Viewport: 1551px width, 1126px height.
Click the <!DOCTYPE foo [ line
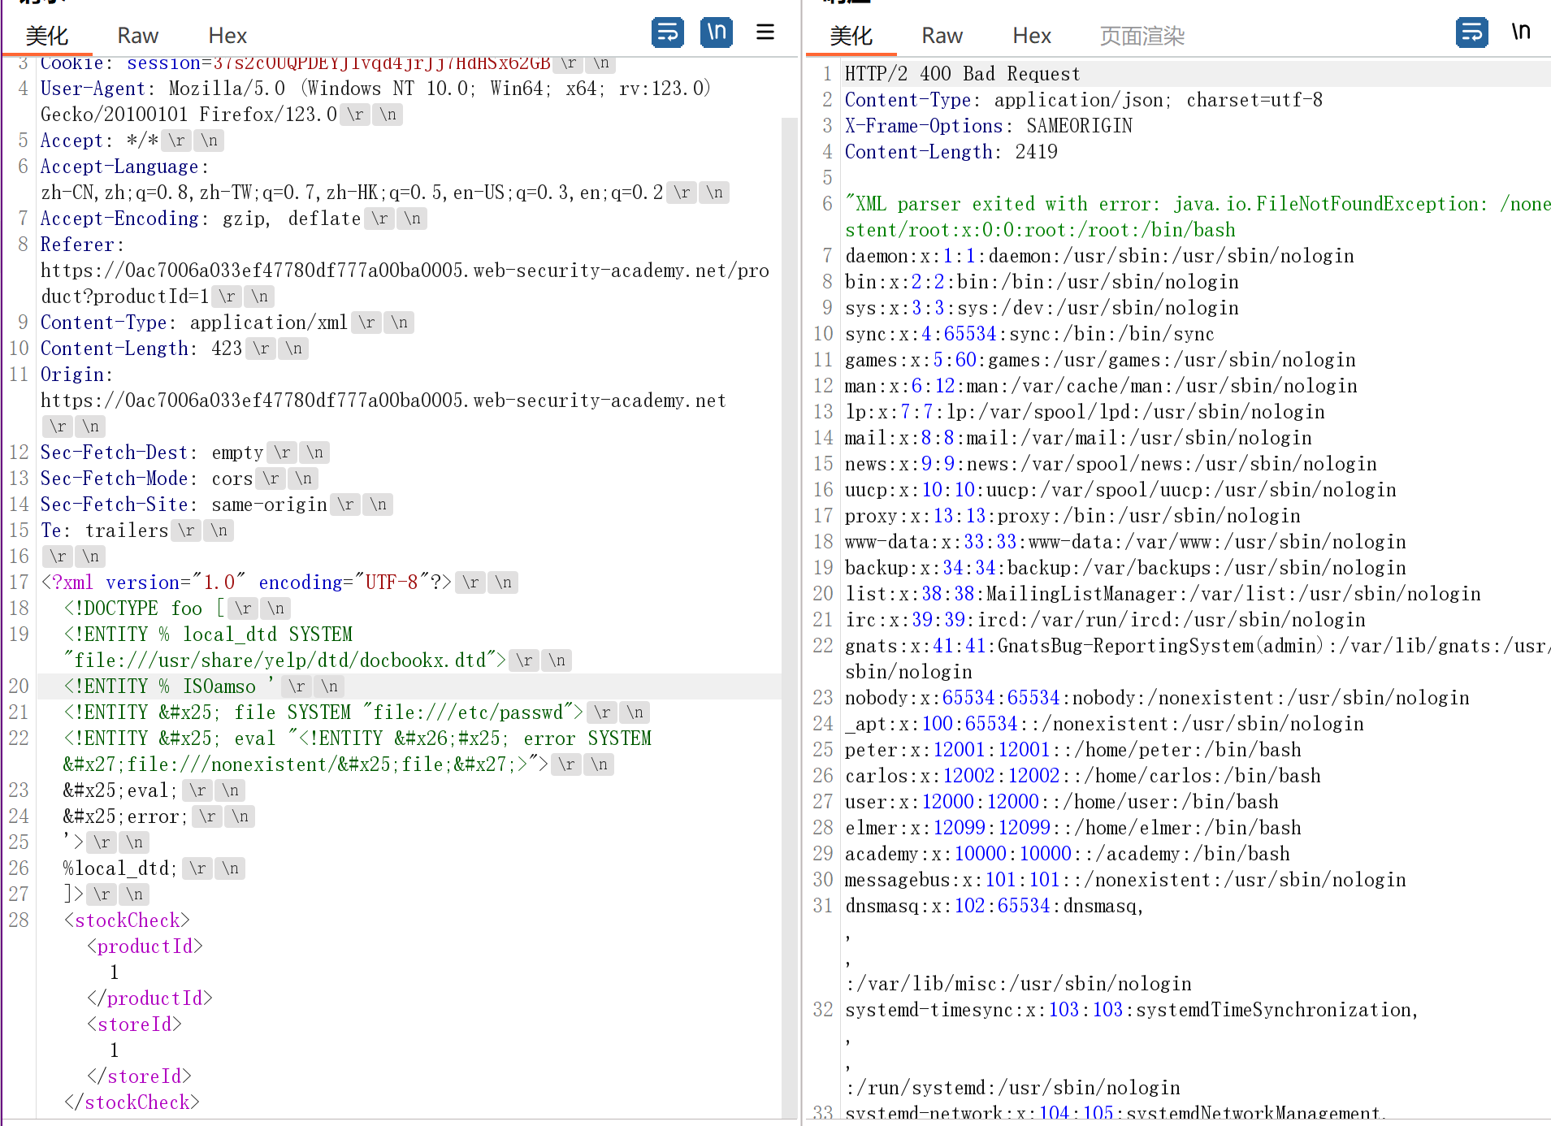[x=144, y=608]
